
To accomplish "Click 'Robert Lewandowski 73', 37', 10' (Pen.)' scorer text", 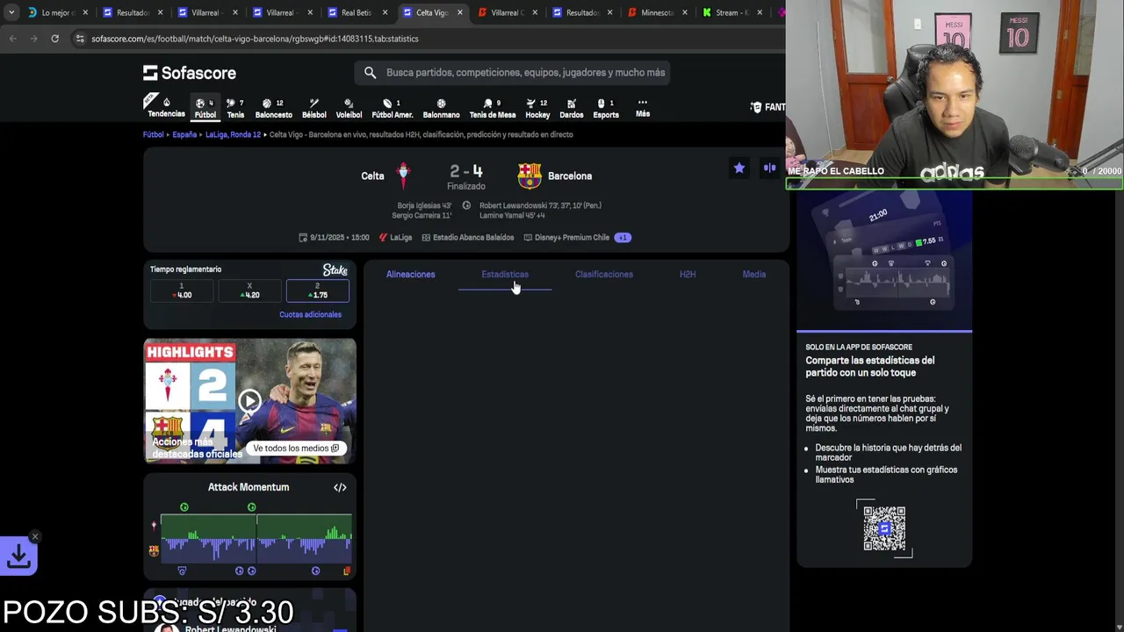I will point(540,205).
